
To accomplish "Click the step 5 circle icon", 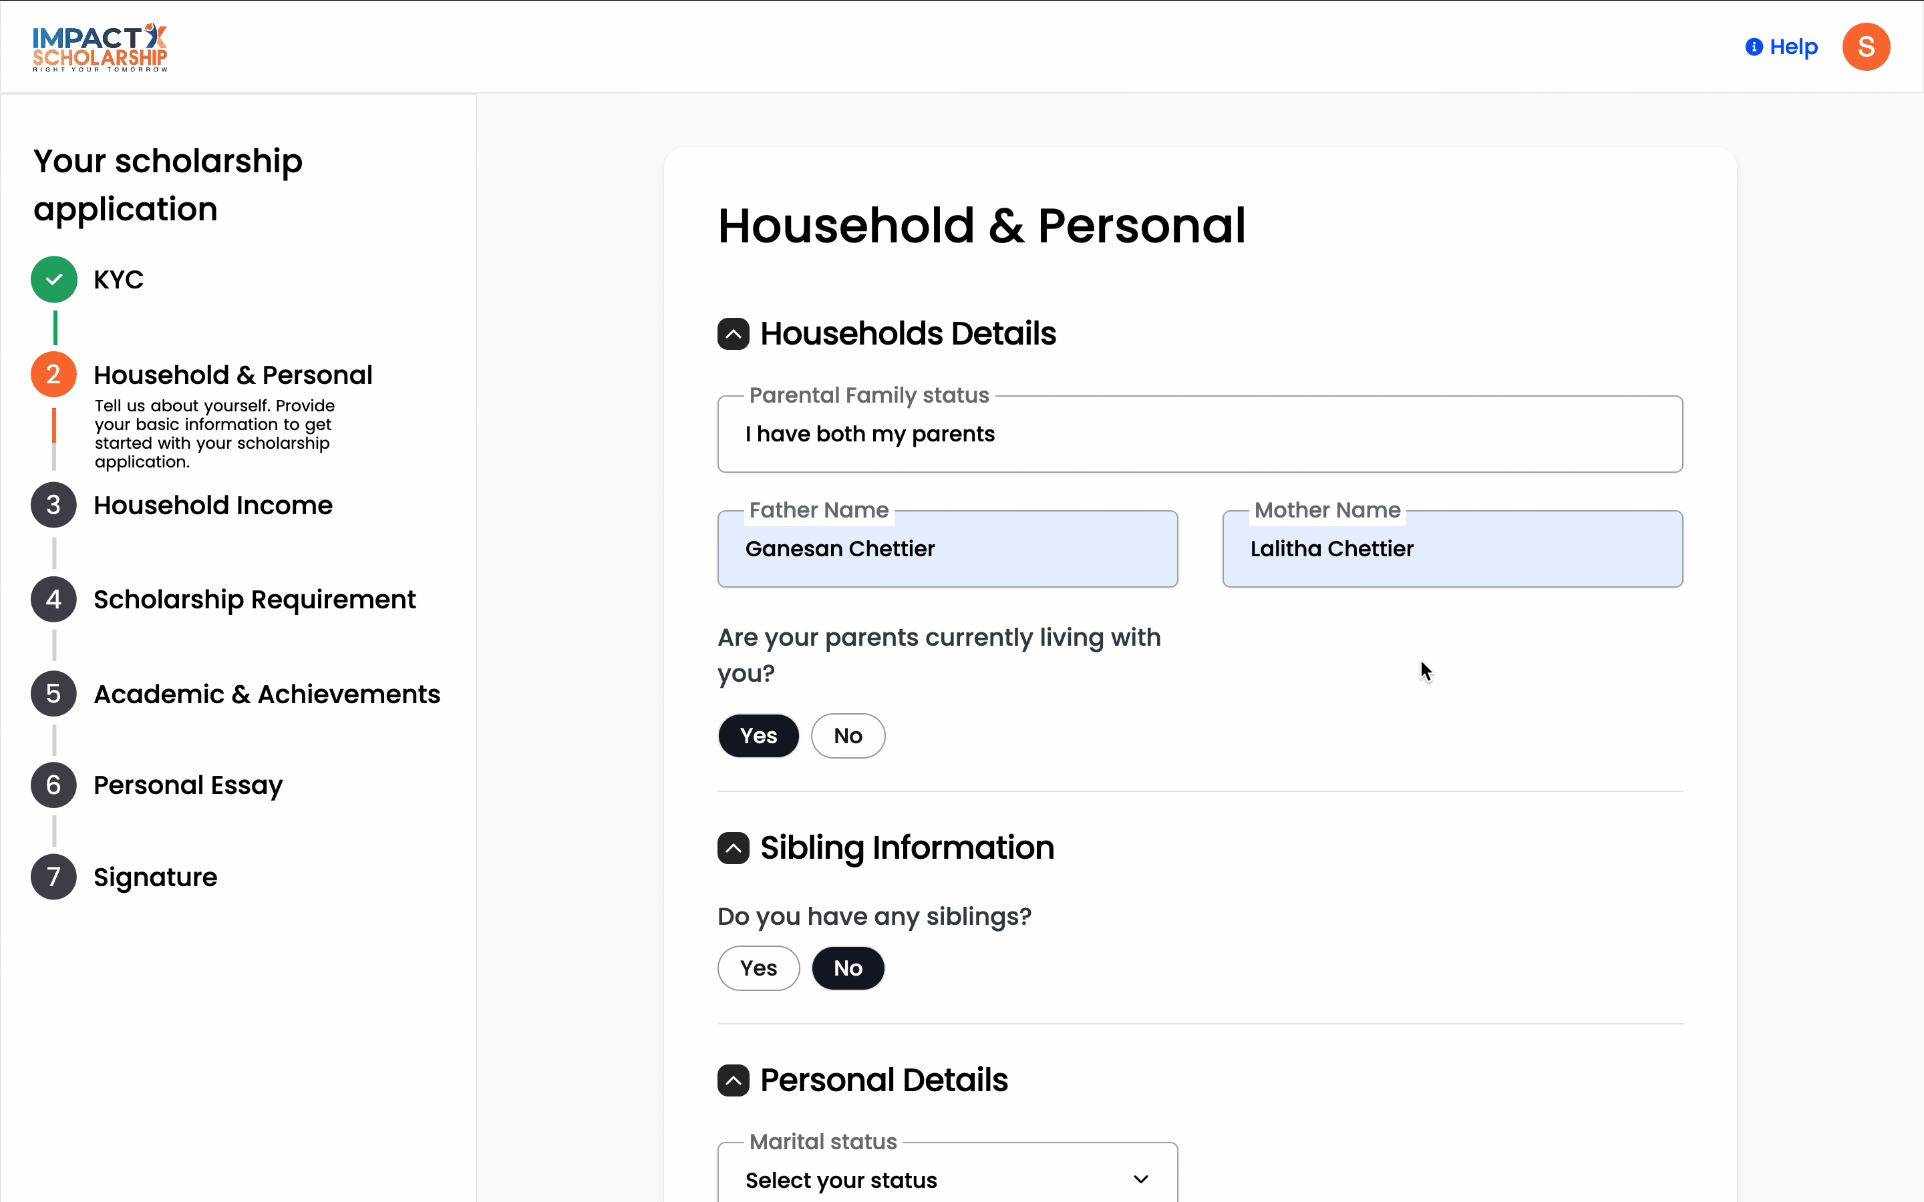I will click(x=54, y=694).
